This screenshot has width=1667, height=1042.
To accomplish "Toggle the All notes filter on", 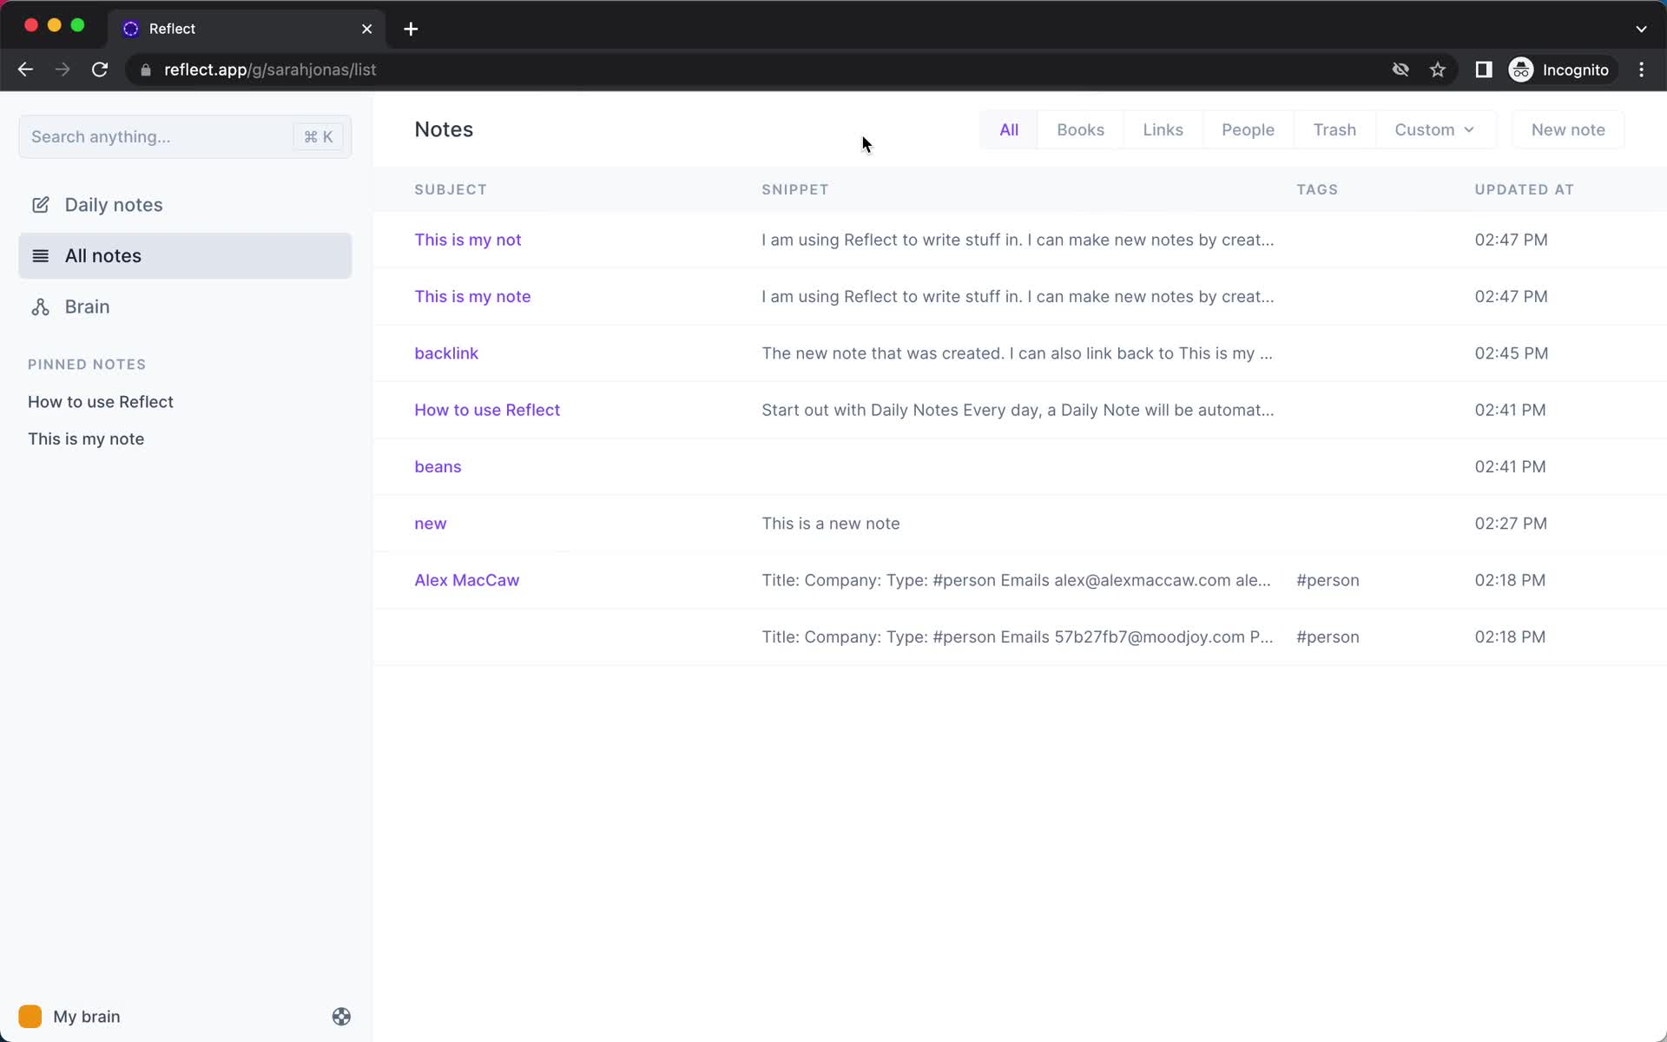I will (x=1008, y=129).
